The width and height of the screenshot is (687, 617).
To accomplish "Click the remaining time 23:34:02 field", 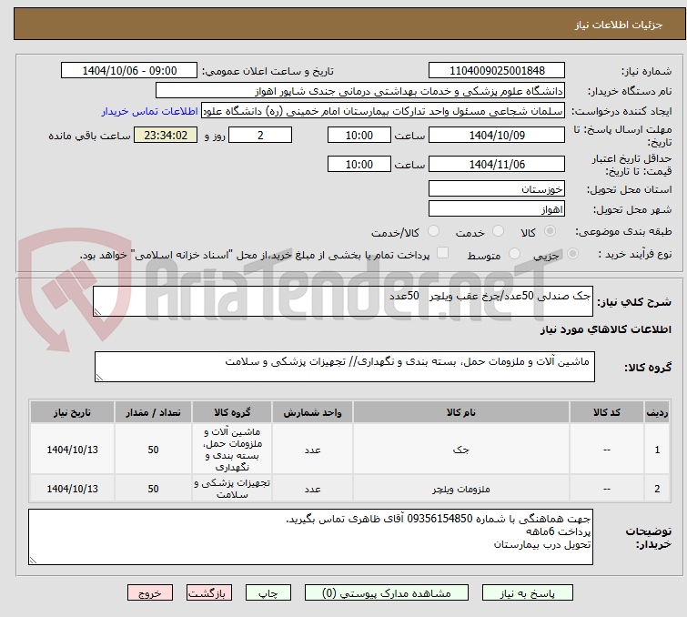I will 166,135.
